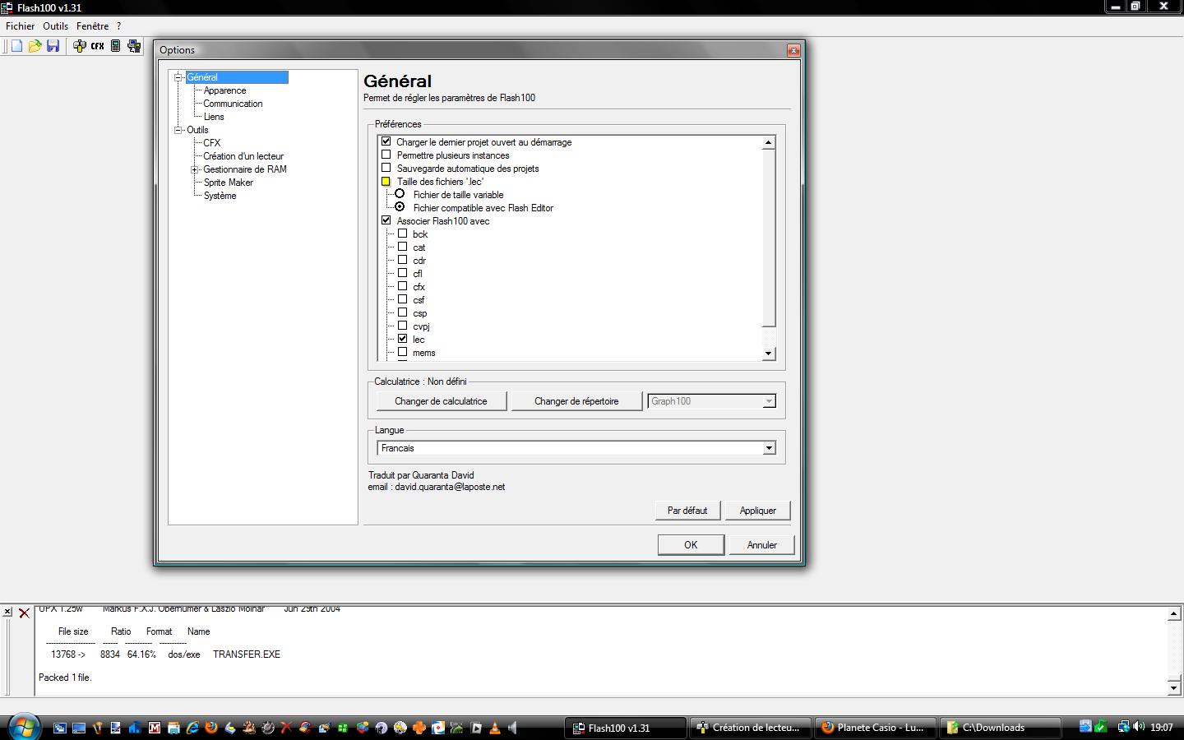This screenshot has width=1184, height=740.
Task: Switch to Planete Casio Firefox taskbar window
Action: [874, 727]
